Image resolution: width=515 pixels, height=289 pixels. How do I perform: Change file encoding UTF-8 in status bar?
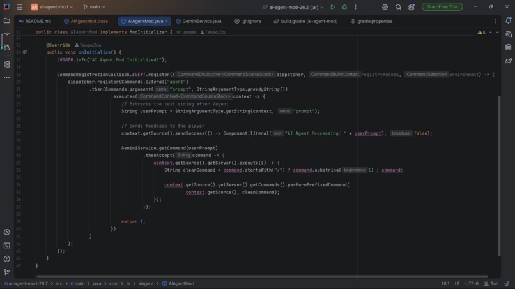pyautogui.click(x=472, y=283)
